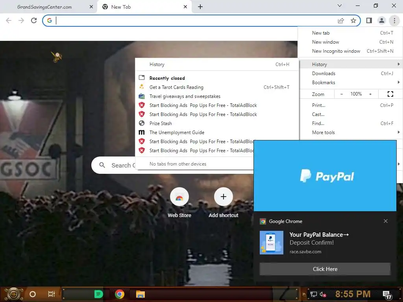Open a new tab with the plus button
Screen dimensions: 403x302
pyautogui.click(x=200, y=7)
